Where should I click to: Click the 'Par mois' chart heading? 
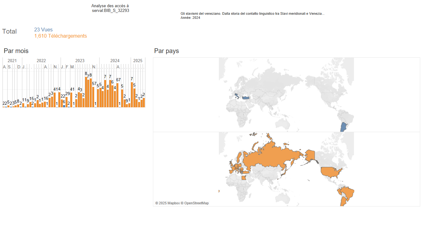point(16,51)
